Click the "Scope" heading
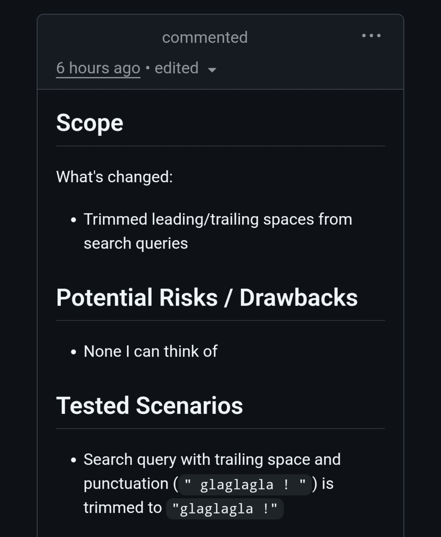The height and width of the screenshot is (537, 441). (90, 123)
